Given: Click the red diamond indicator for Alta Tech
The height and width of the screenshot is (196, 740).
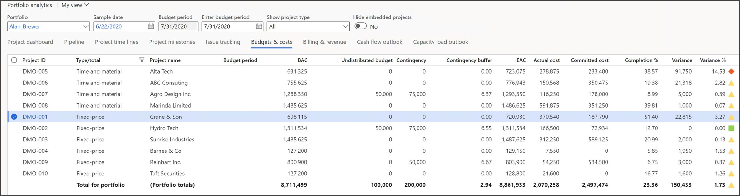Looking at the screenshot, I should (x=731, y=71).
